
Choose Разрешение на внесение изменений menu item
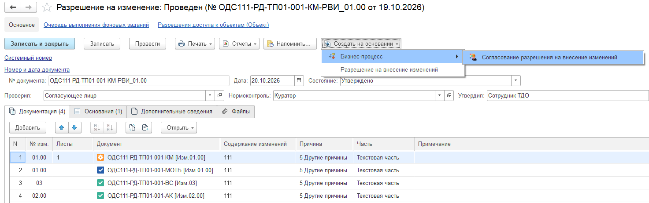pyautogui.click(x=392, y=69)
